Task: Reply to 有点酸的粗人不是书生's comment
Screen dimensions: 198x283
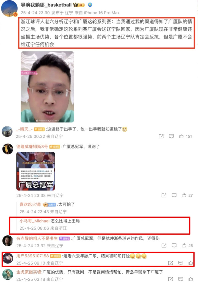Action: tap(174, 245)
